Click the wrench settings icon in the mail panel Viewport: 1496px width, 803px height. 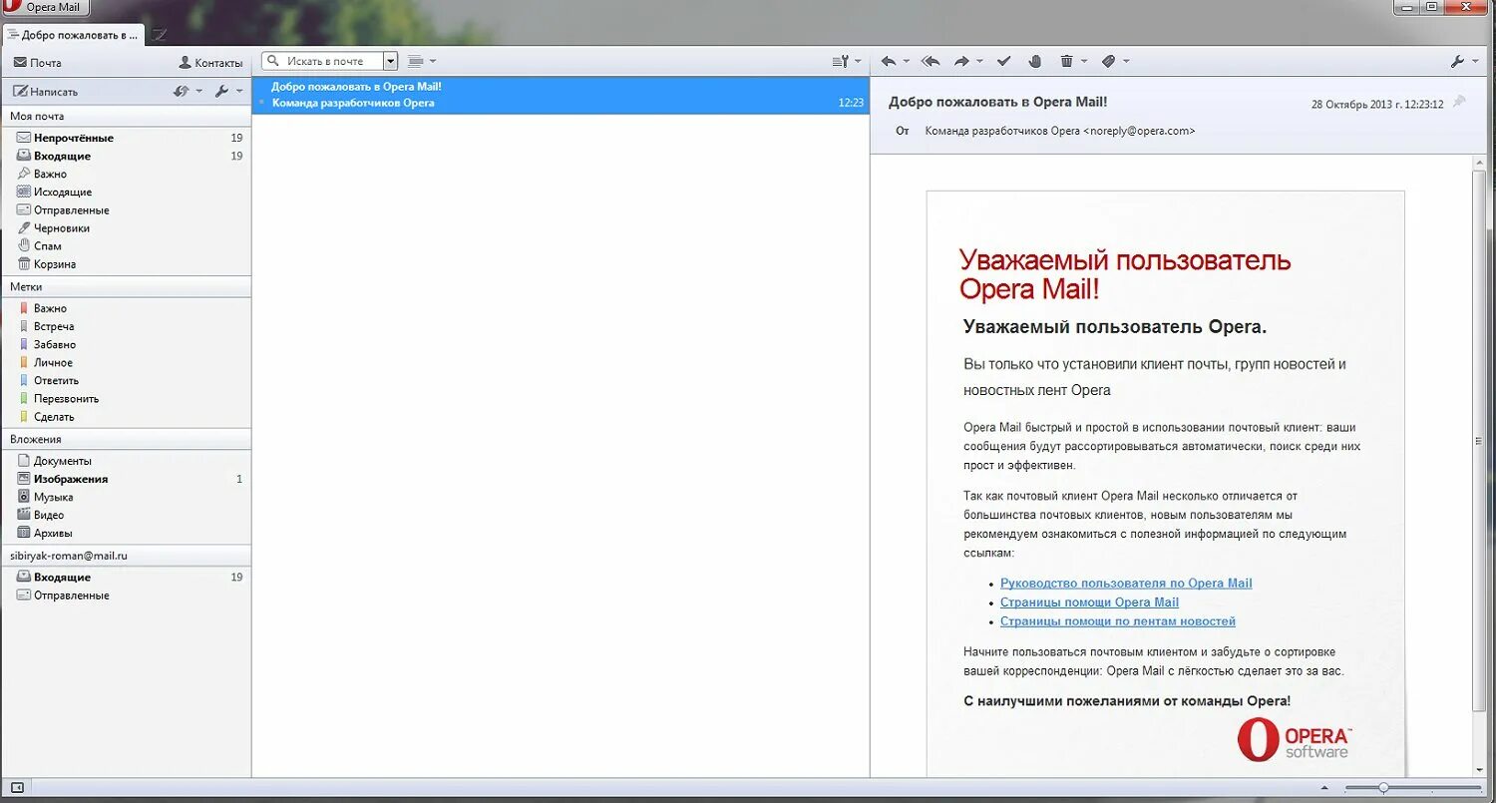(x=222, y=91)
